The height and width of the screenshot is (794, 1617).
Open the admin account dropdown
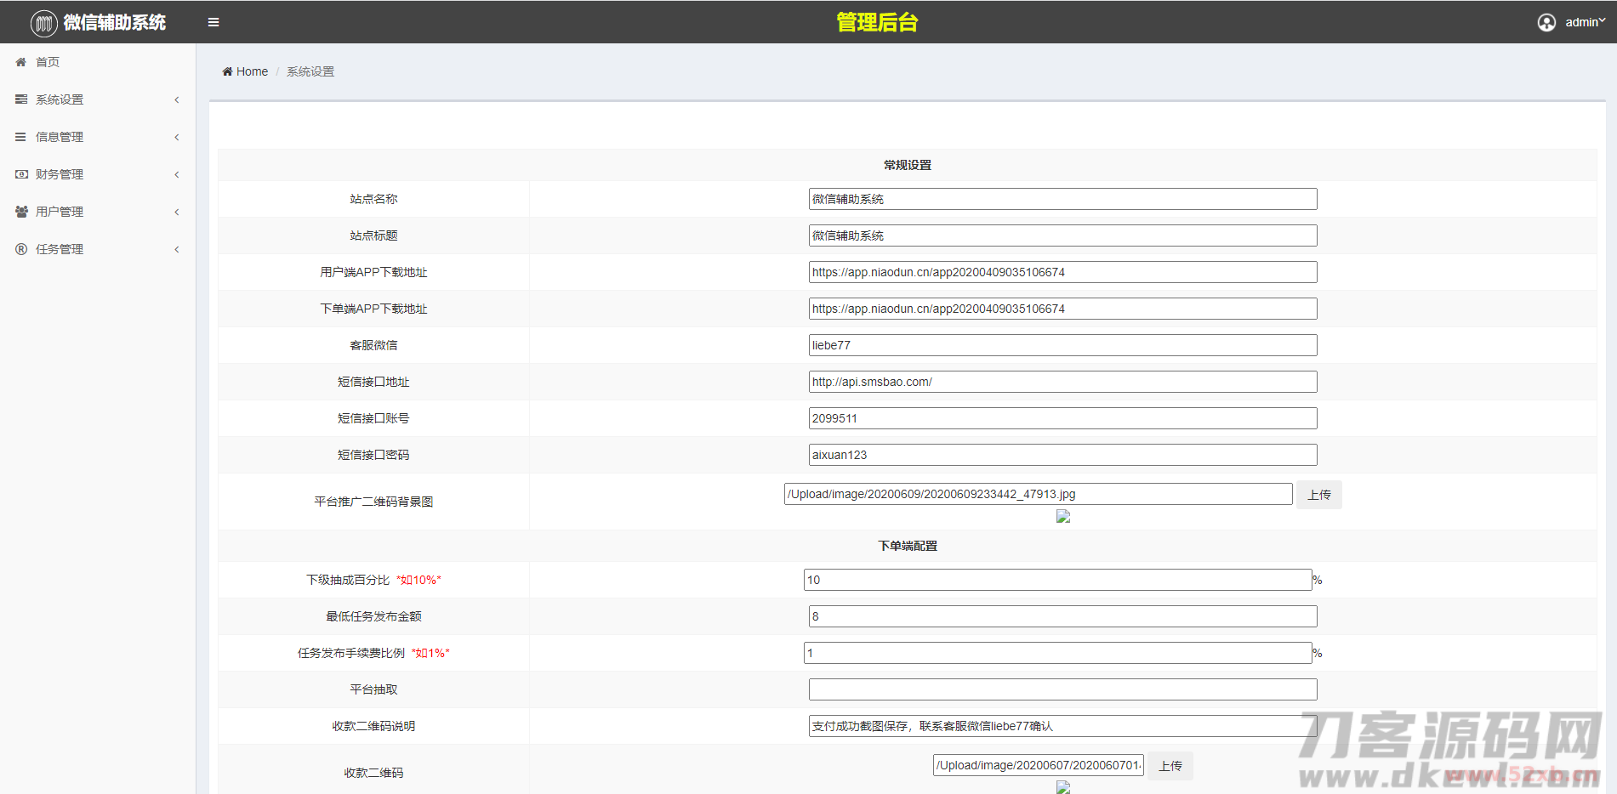click(1585, 22)
